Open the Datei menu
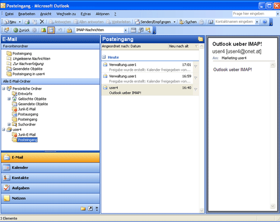The width and height of the screenshot is (280, 222). coord(9,14)
